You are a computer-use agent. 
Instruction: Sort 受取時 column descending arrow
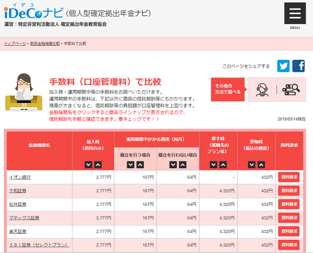252,165
